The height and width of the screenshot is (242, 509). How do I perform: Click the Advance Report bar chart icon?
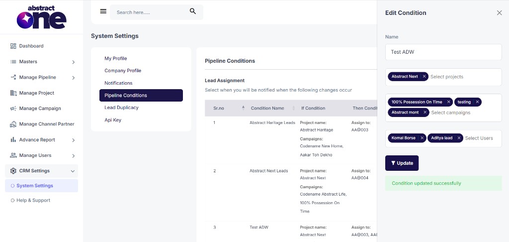point(13,139)
